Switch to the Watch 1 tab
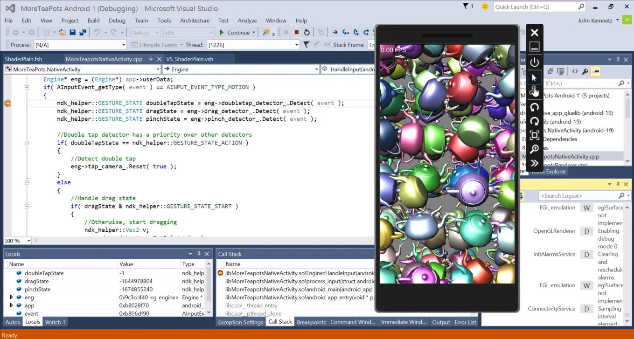 (56, 322)
